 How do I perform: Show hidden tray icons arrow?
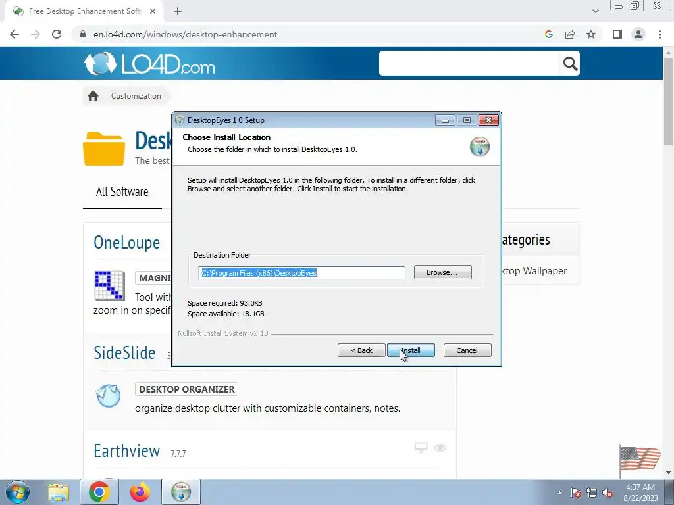tap(559, 493)
